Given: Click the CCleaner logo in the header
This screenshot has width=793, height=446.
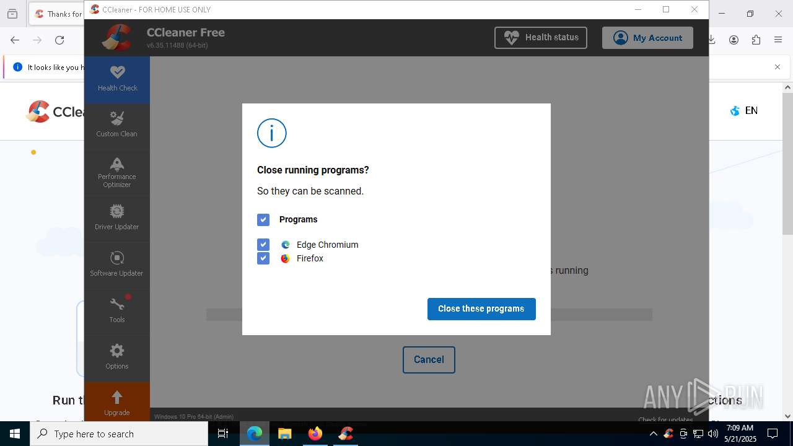Looking at the screenshot, I should 117,38.
